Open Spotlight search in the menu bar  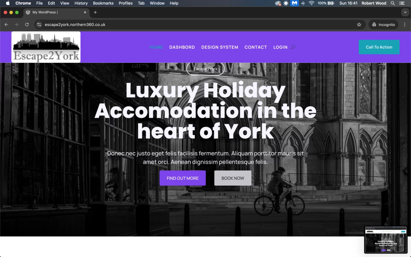pos(393,3)
